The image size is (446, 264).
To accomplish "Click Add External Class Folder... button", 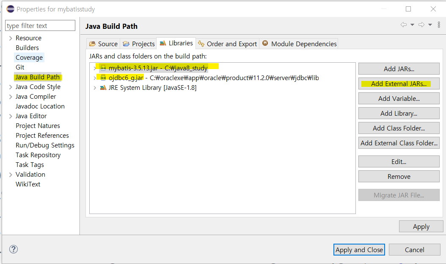I will 399,143.
